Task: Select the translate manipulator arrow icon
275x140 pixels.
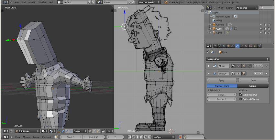Action: [63, 131]
